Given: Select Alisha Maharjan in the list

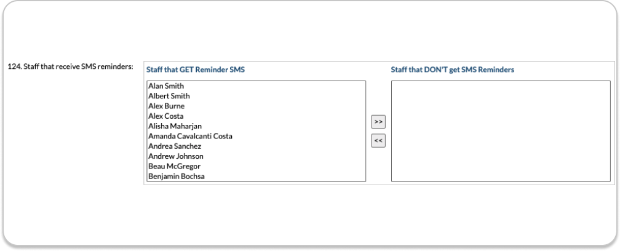Looking at the screenshot, I should (175, 126).
